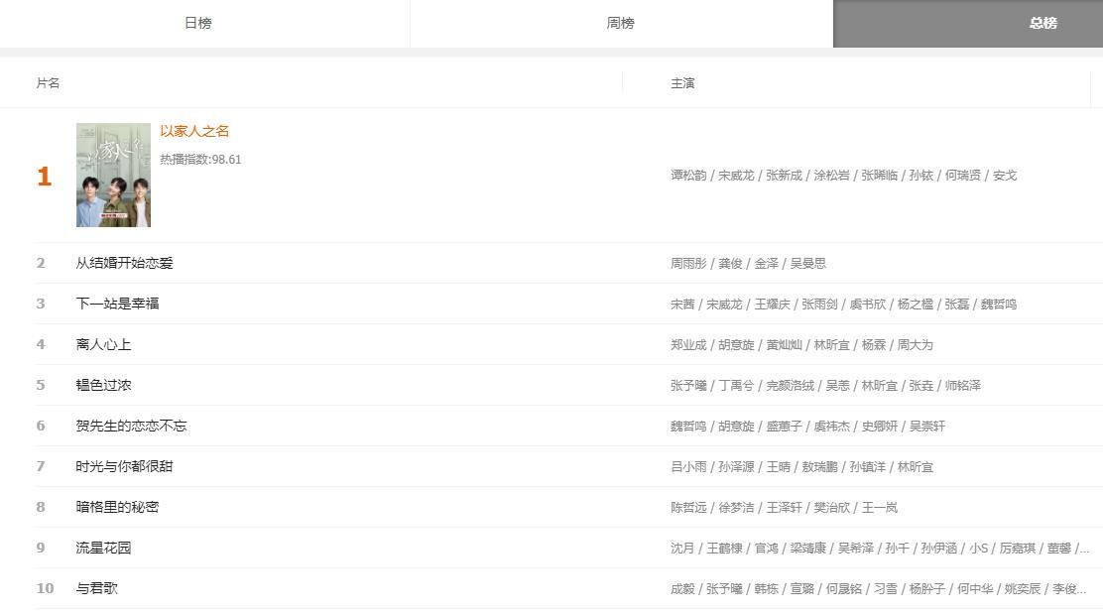
Task: Switch to the 日榜 tab
Action: (198, 23)
